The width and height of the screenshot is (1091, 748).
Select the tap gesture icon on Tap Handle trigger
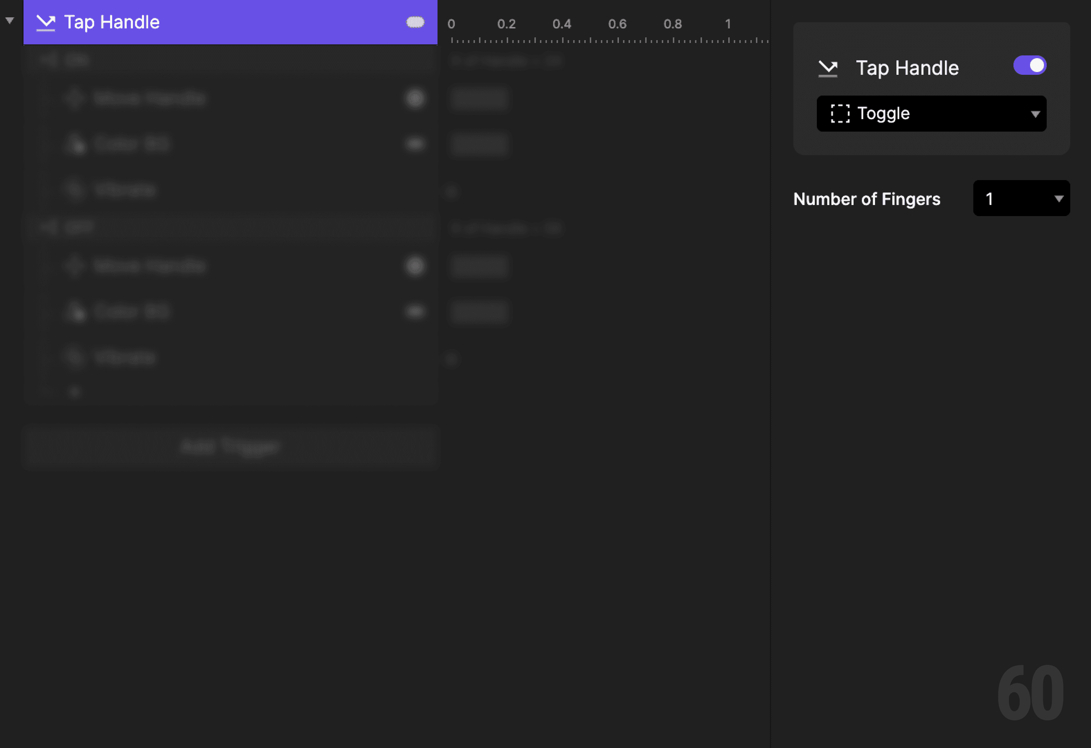coord(46,21)
